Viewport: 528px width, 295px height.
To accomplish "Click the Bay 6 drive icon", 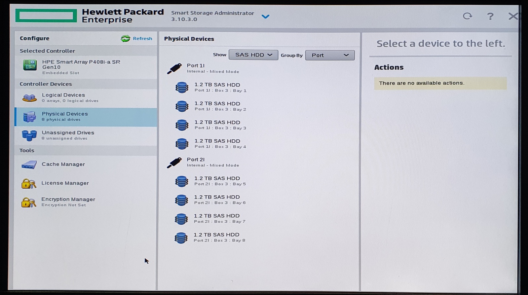I will point(181,200).
